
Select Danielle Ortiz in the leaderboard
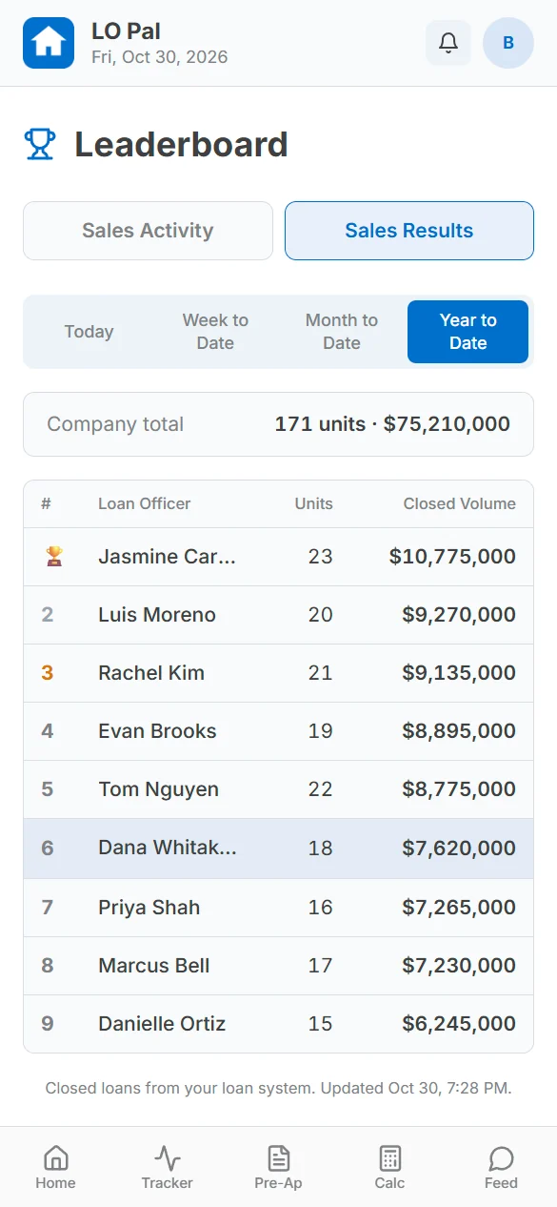[x=162, y=1024]
